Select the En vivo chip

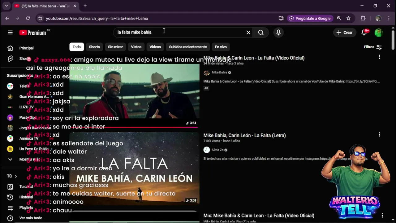point(221,47)
